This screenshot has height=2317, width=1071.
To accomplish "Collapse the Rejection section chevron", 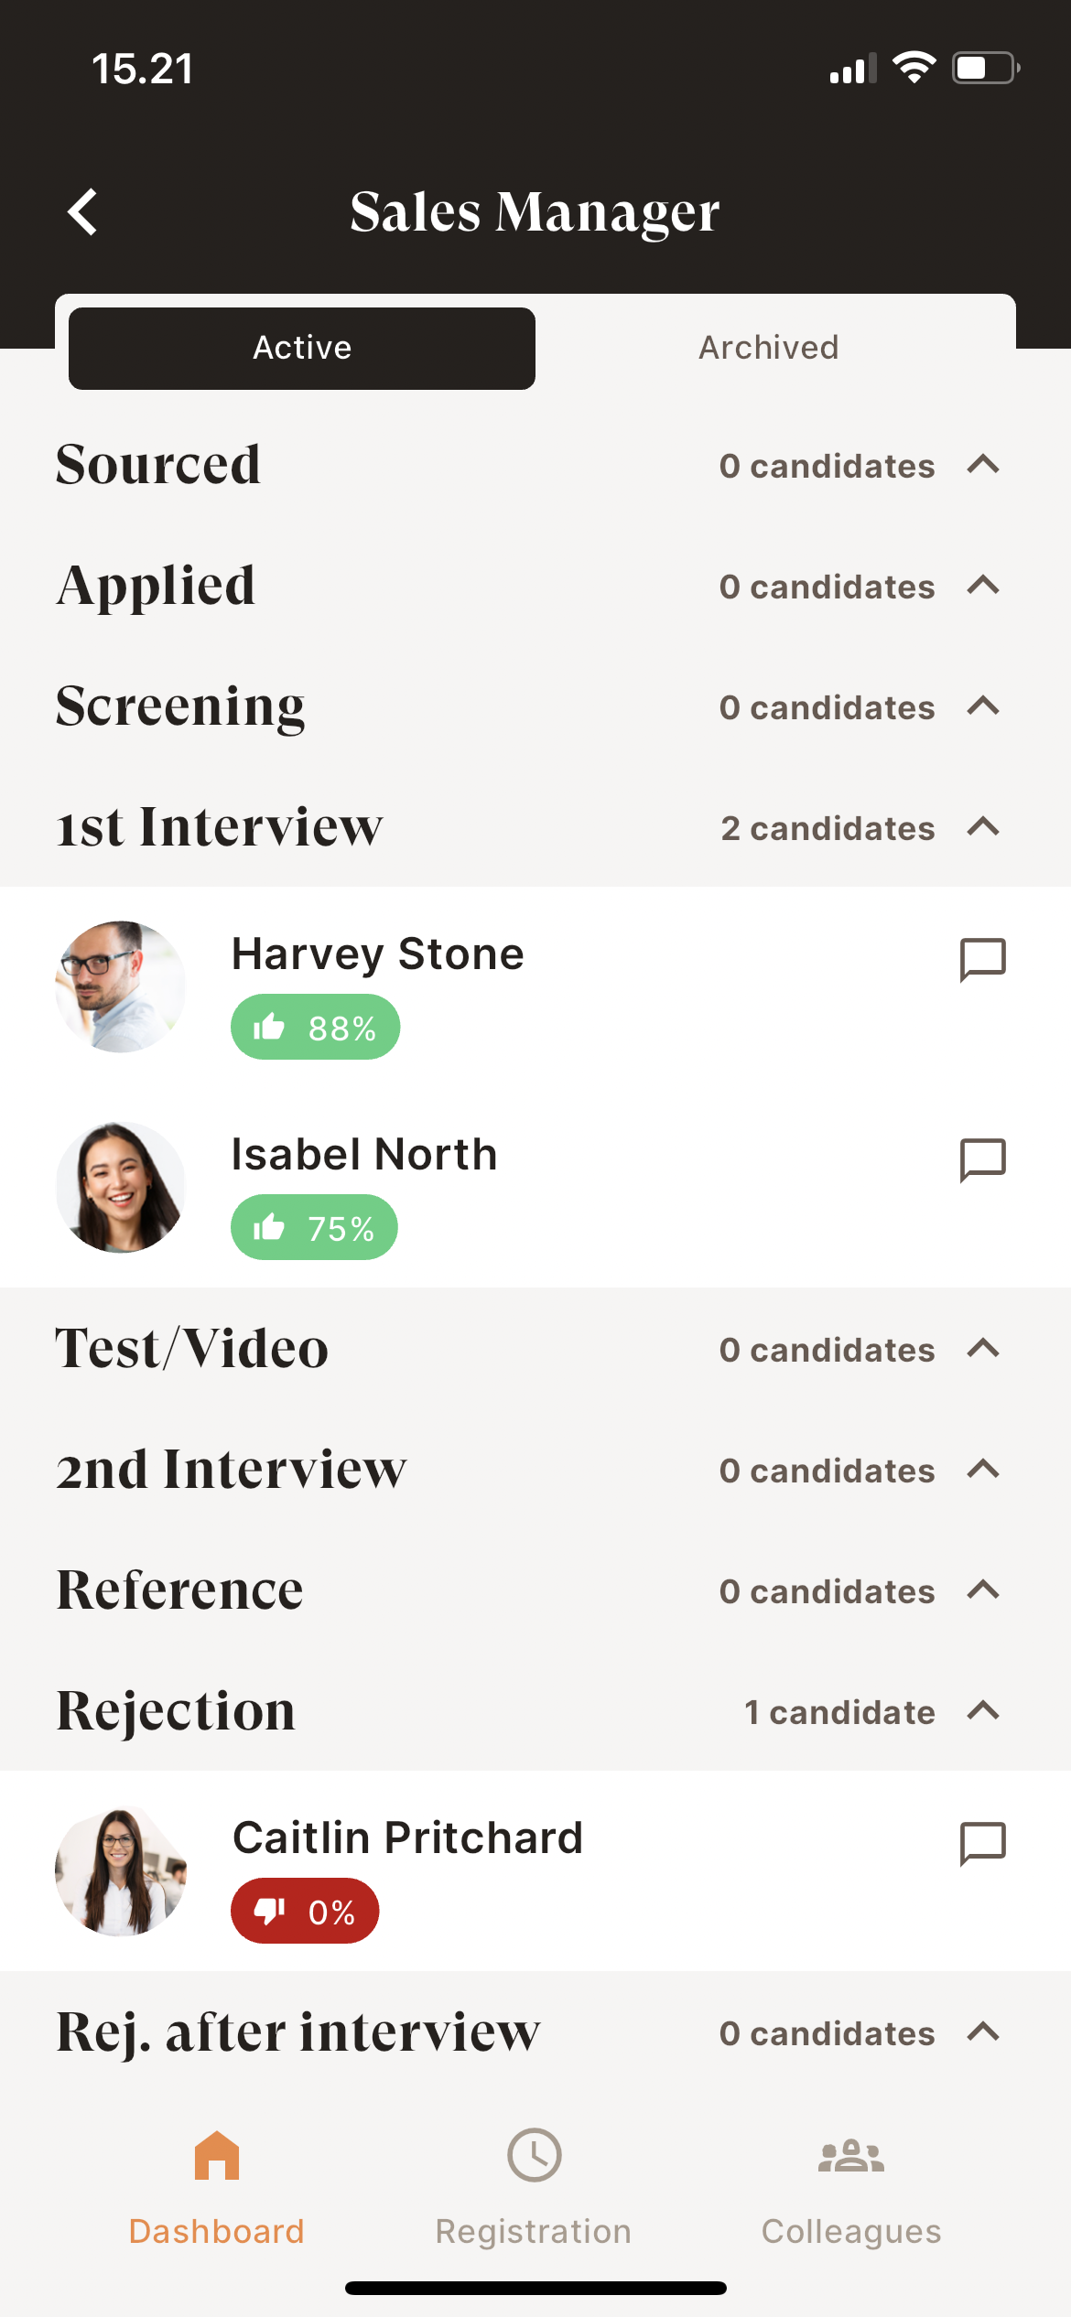I will click(x=983, y=1710).
